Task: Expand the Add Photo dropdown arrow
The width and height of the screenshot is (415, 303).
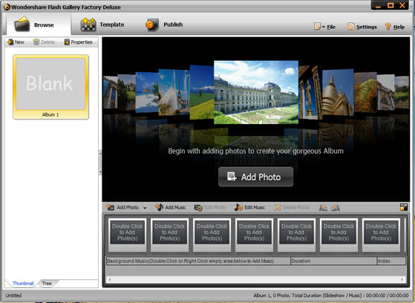Action: coord(145,208)
